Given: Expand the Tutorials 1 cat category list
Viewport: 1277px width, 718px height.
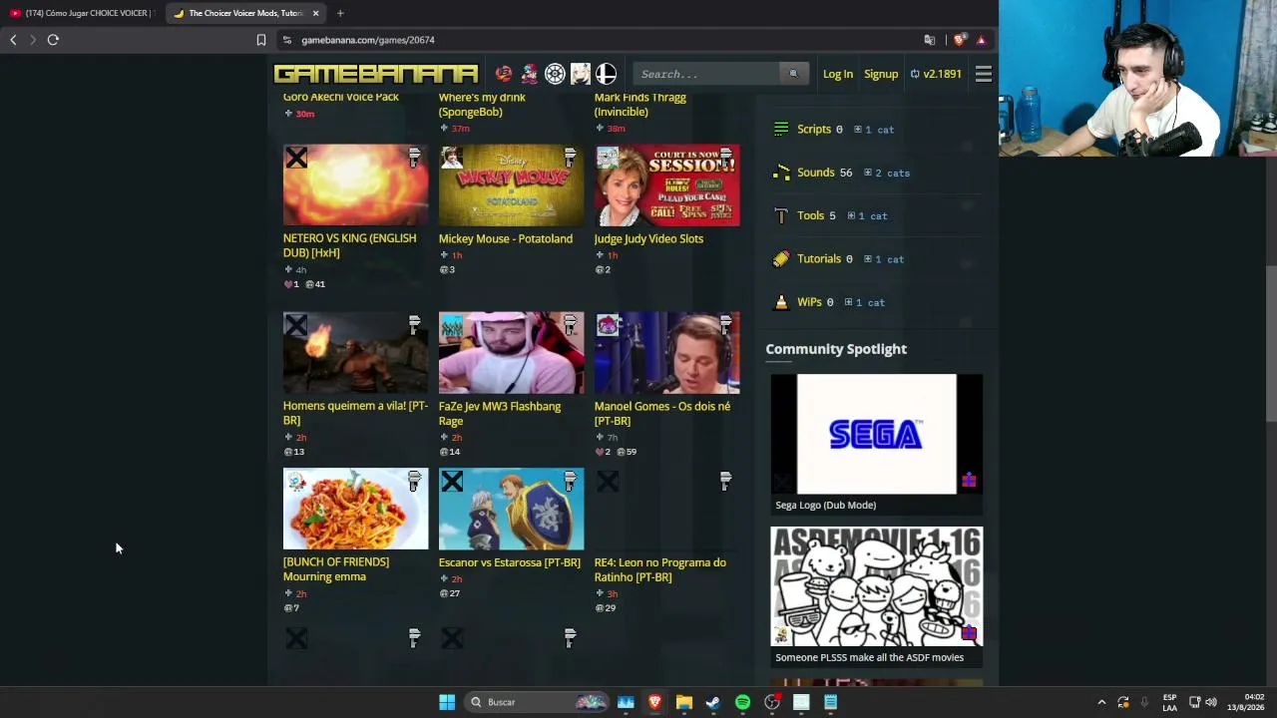Looking at the screenshot, I should [883, 259].
